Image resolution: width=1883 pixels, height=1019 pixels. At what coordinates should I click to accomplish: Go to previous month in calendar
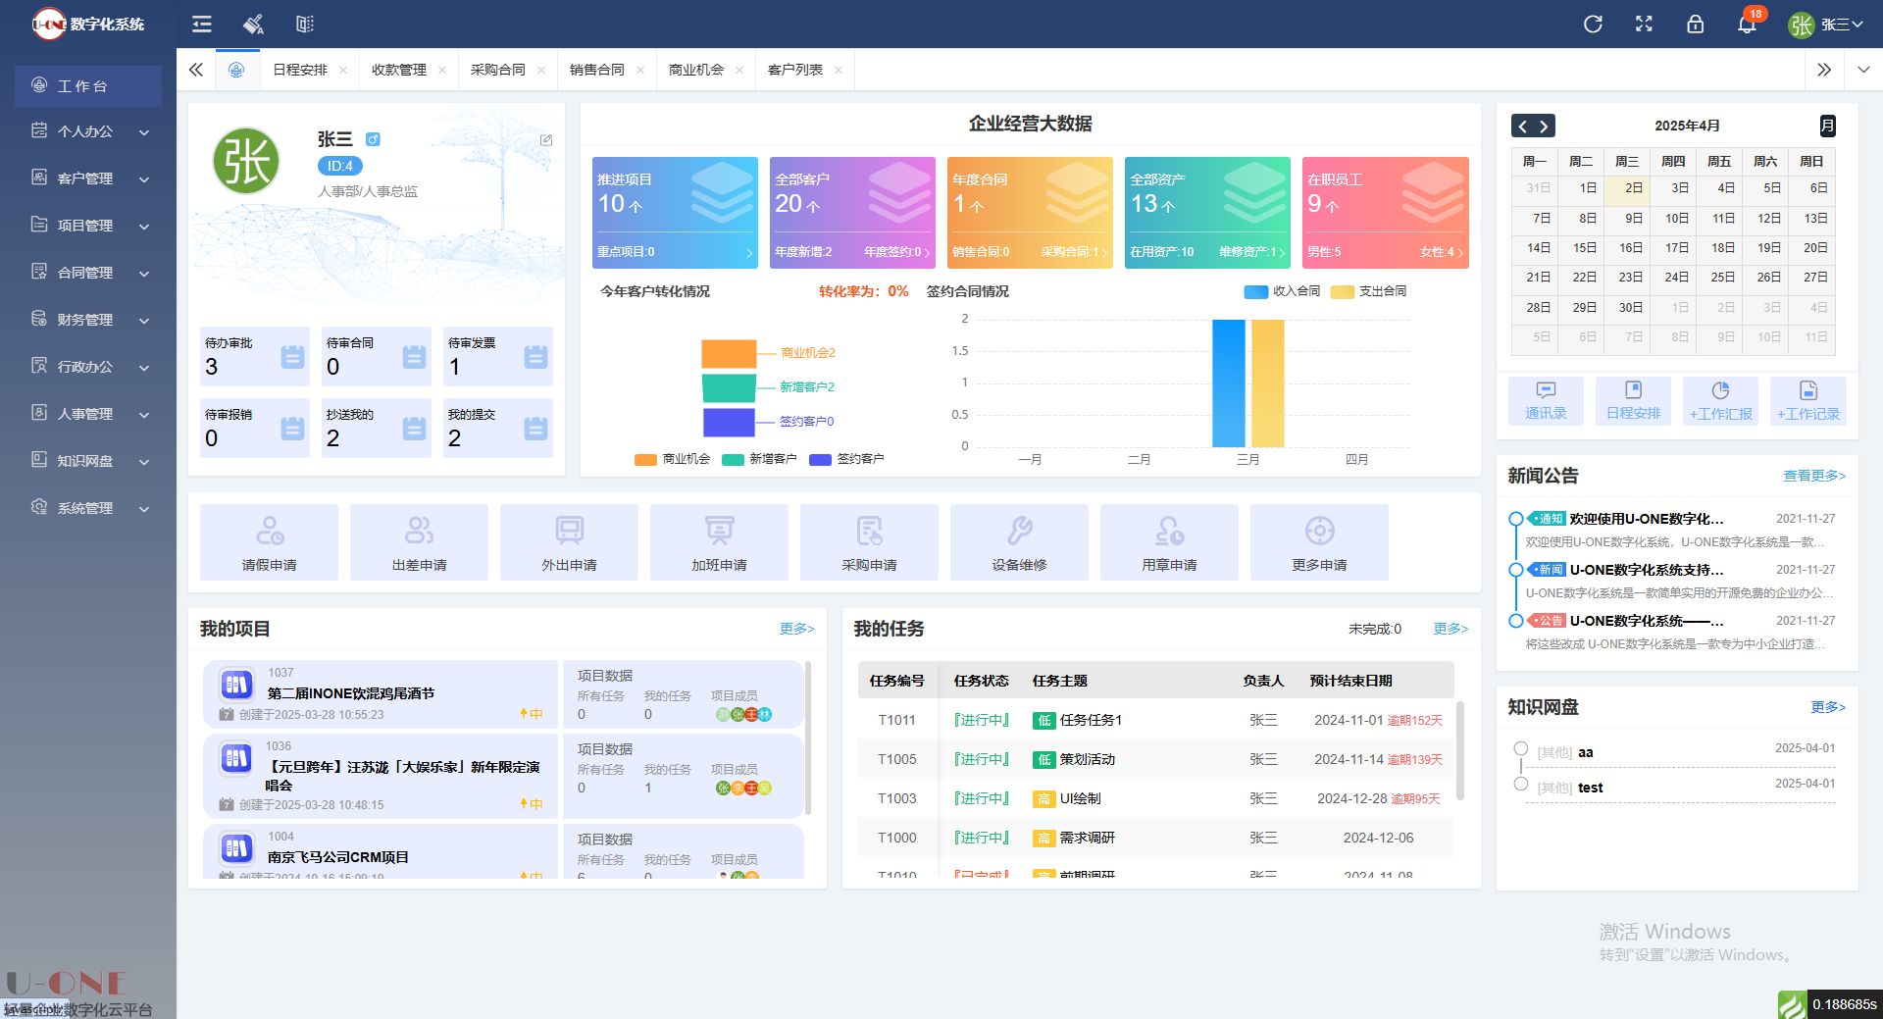pyautogui.click(x=1522, y=126)
